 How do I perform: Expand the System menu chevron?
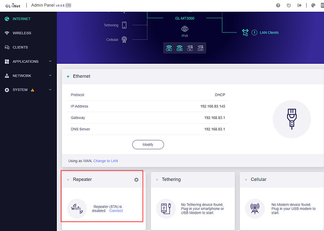pos(50,90)
